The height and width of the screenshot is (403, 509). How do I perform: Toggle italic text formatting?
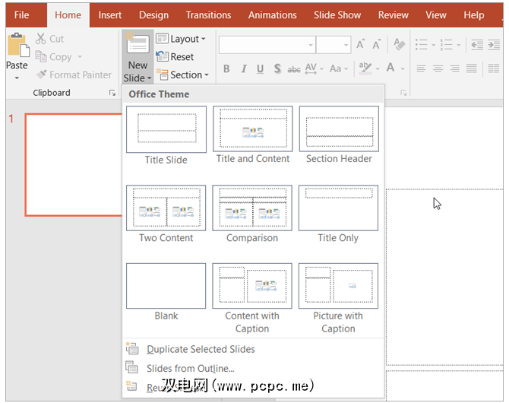(x=243, y=69)
